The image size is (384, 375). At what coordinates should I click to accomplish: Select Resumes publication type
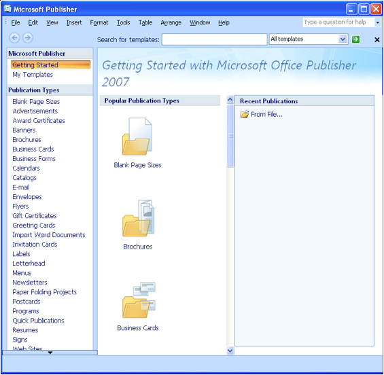coord(25,330)
